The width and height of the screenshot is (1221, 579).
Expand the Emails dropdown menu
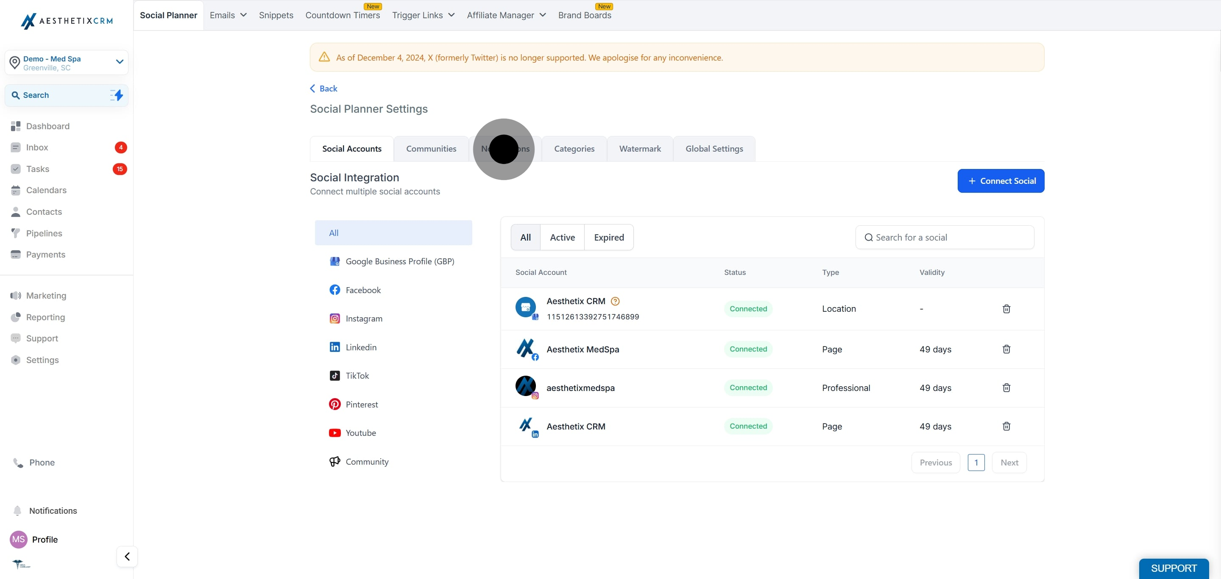(x=228, y=15)
